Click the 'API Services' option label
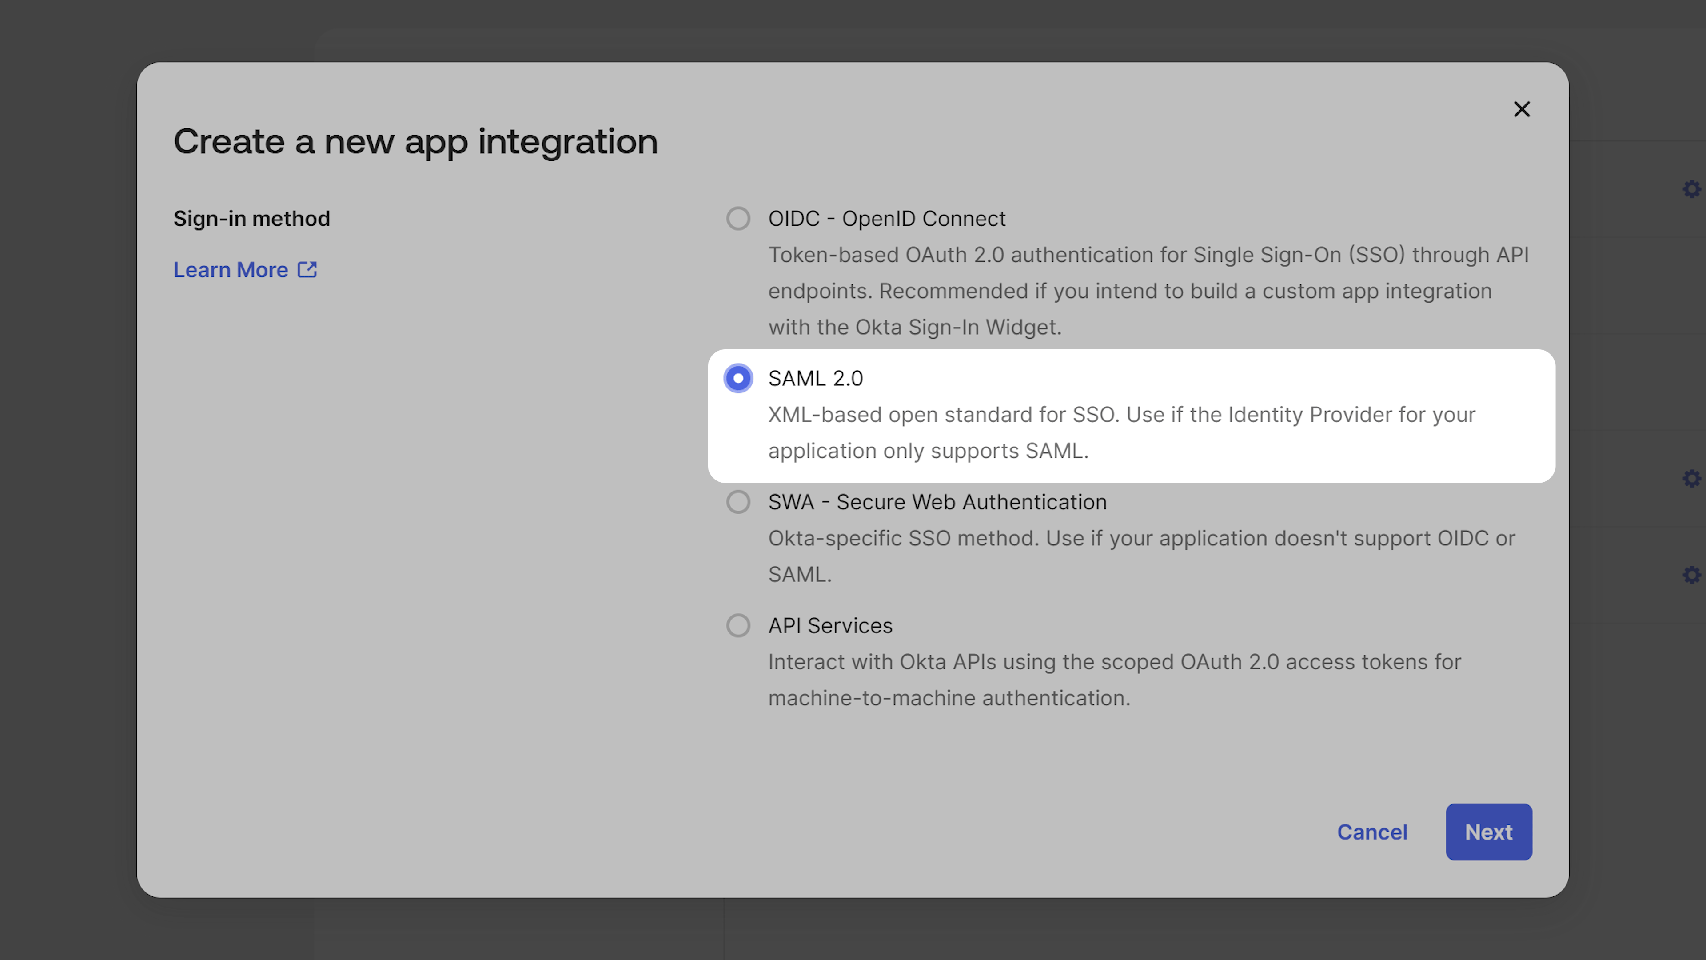This screenshot has height=960, width=1706. pyautogui.click(x=830, y=625)
